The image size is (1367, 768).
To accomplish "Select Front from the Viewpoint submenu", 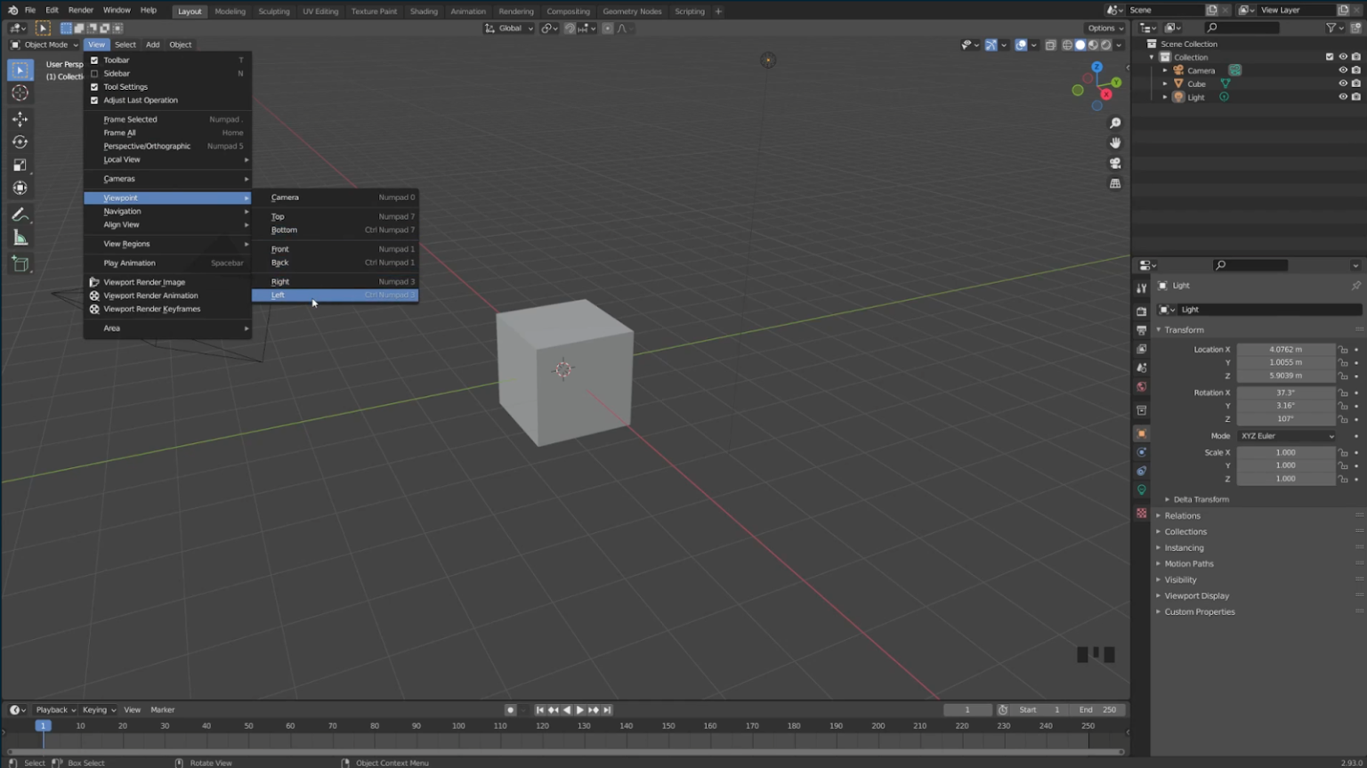I will [x=280, y=248].
